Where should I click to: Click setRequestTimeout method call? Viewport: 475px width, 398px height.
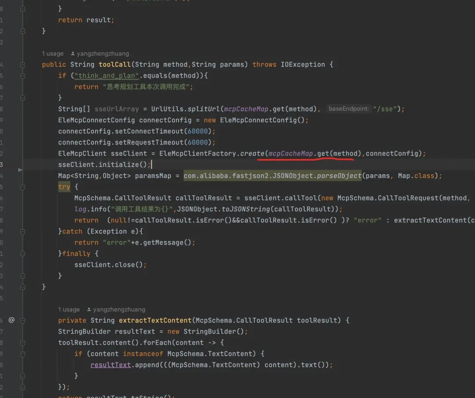(149, 142)
